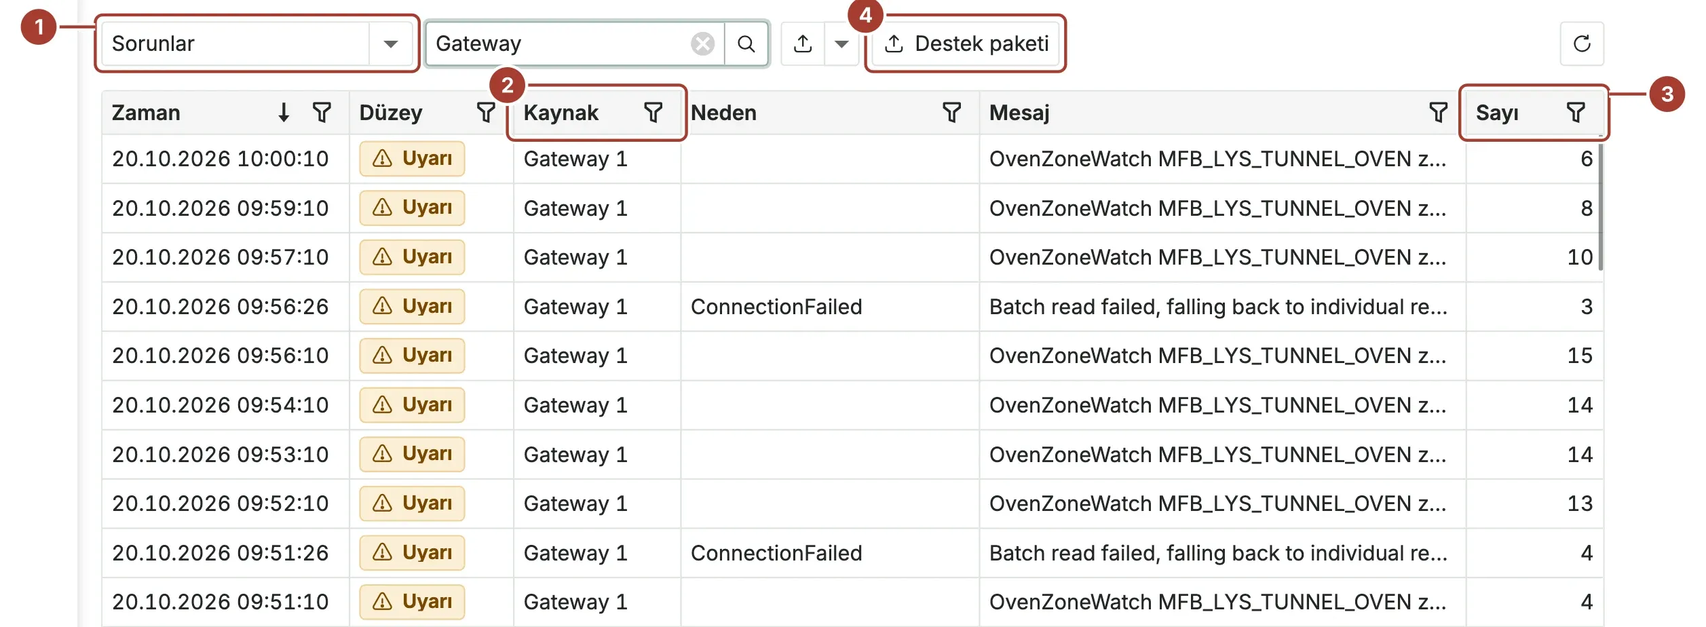Click Gateway 1 in the 09:52:10 row

coord(575,503)
